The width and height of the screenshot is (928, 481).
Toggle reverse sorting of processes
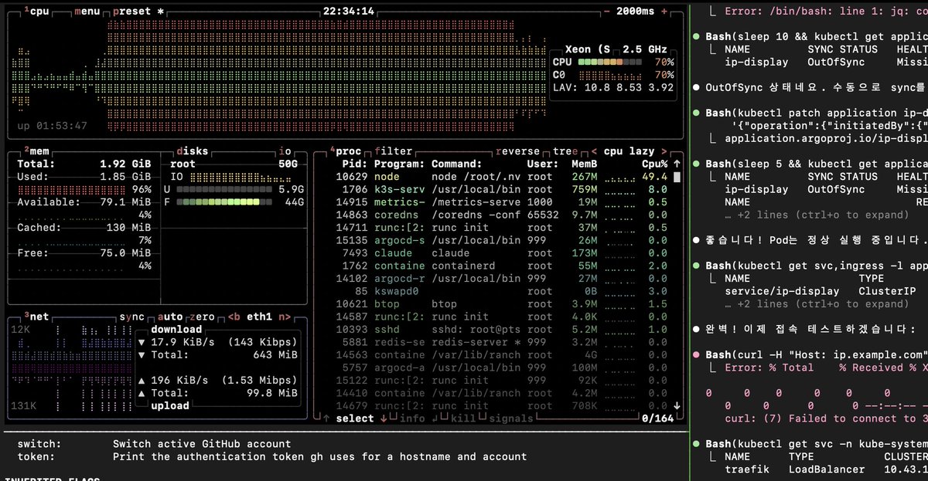point(518,151)
